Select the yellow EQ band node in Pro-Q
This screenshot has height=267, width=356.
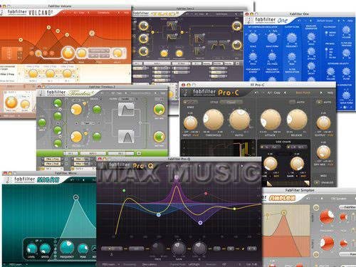[x=234, y=209]
